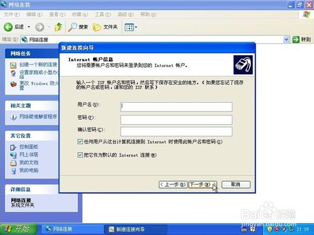This screenshot has height=235, width=314.
Task: Click the 上一步(B) back button
Action: coord(173,185)
